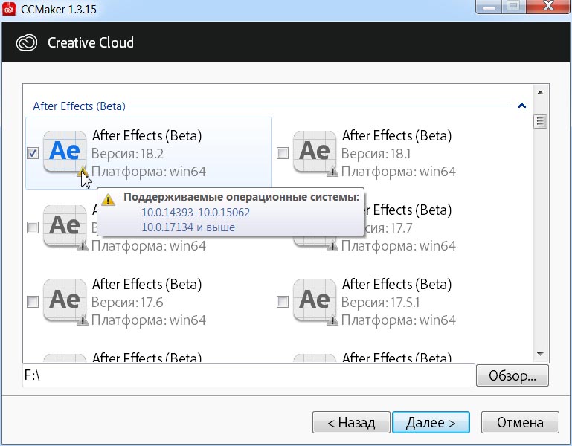
Task: Check After Effects (Beta) version 17.5.1 checkbox
Action: point(283,302)
